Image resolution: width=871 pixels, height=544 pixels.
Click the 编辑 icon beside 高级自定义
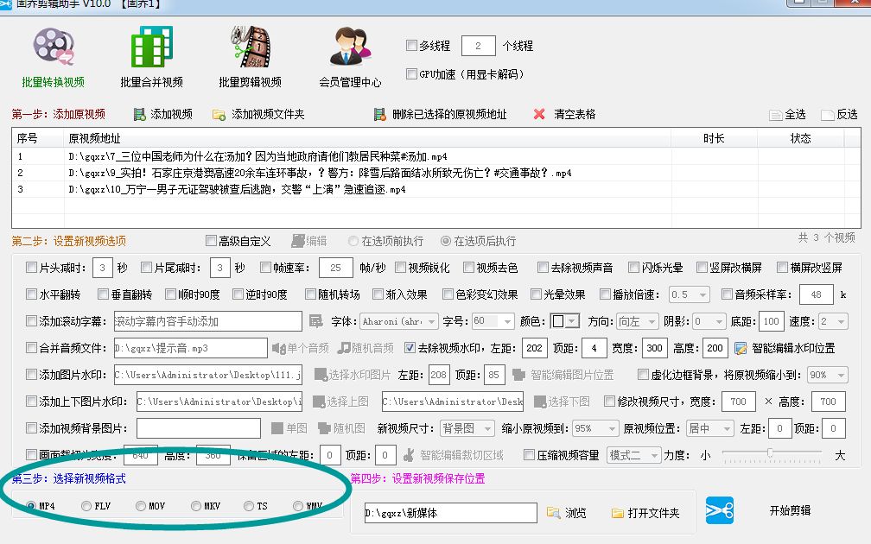(298, 241)
